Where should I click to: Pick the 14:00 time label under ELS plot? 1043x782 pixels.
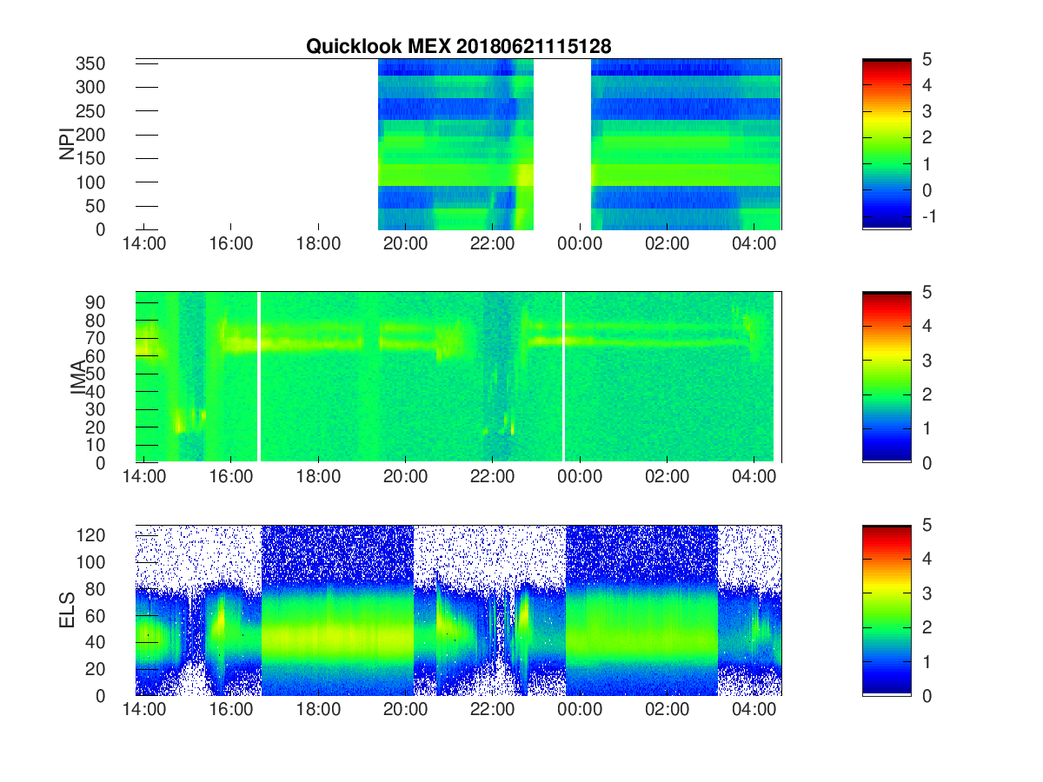(x=143, y=710)
